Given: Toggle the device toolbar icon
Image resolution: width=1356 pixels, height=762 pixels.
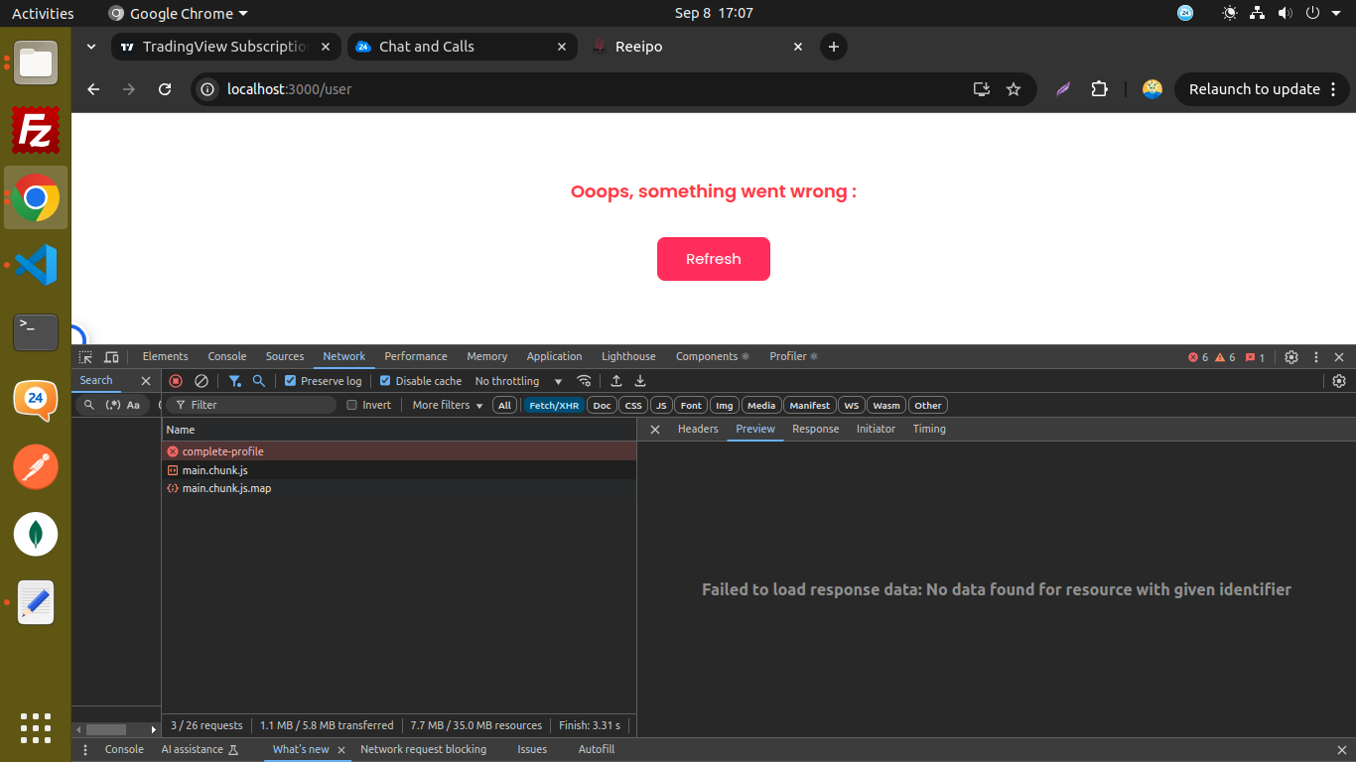Looking at the screenshot, I should (x=111, y=357).
